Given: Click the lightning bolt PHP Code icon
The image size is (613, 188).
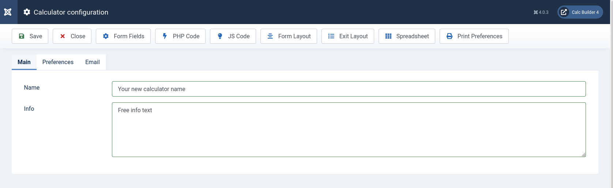Looking at the screenshot, I should pyautogui.click(x=165, y=36).
